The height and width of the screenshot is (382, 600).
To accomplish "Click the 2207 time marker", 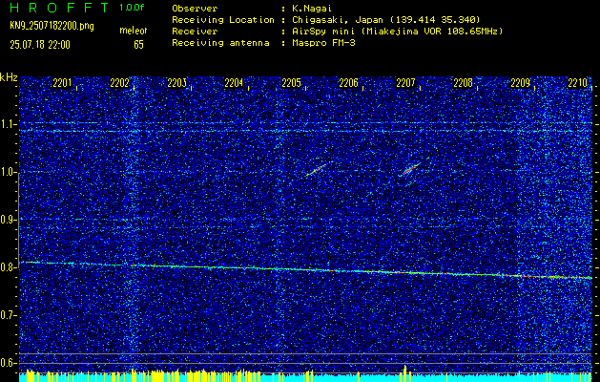I will [x=405, y=83].
